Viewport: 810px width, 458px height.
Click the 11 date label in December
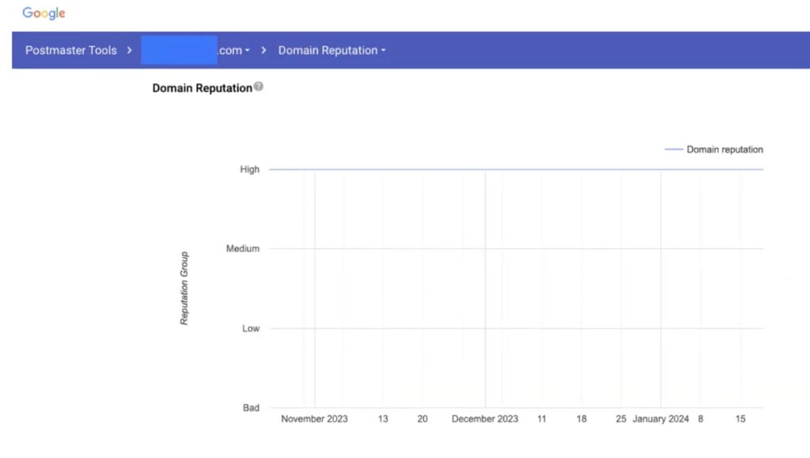(541, 418)
